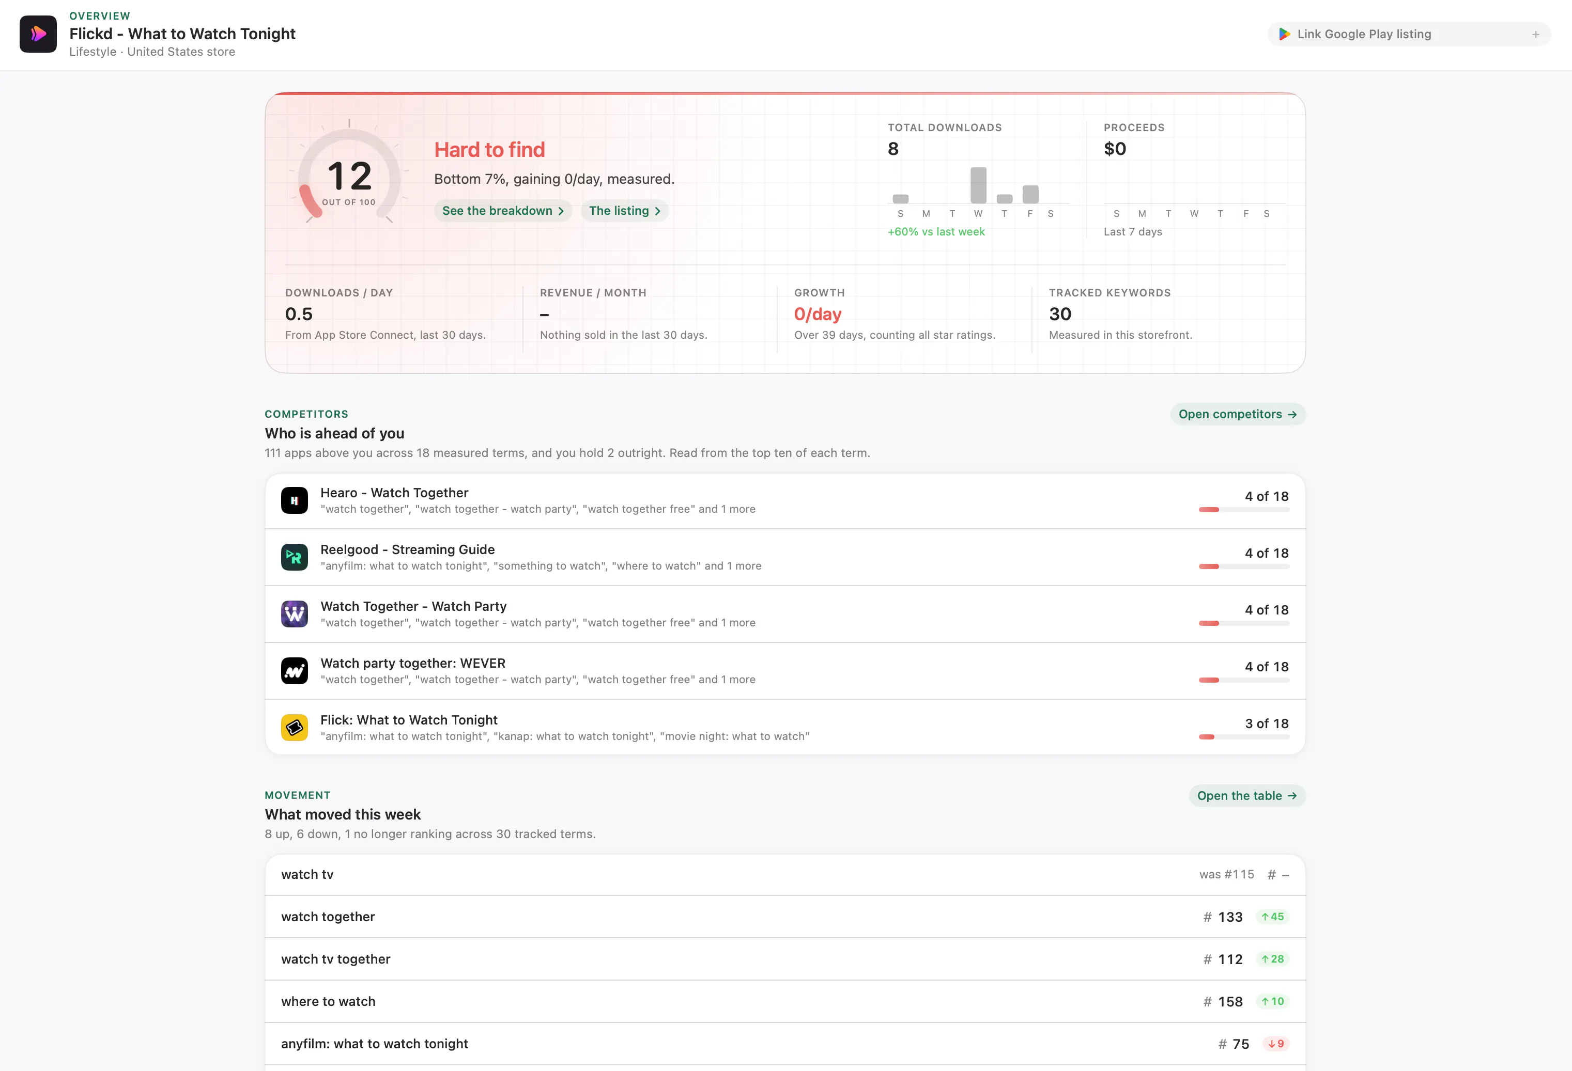Select the Reelgood - Streaming Guide row title

click(x=407, y=549)
